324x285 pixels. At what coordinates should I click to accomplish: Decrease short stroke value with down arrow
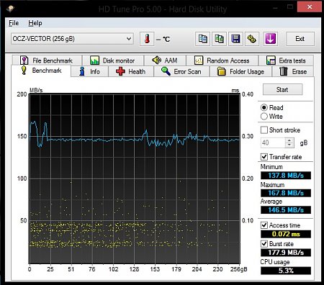click(289, 145)
